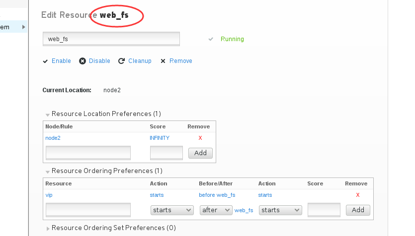Click the Remove X icon beside Remove link
415x236 pixels.
pos(163,61)
